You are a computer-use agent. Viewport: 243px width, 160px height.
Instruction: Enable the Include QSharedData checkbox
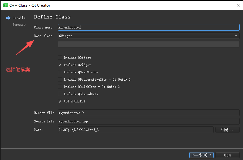point(60,94)
